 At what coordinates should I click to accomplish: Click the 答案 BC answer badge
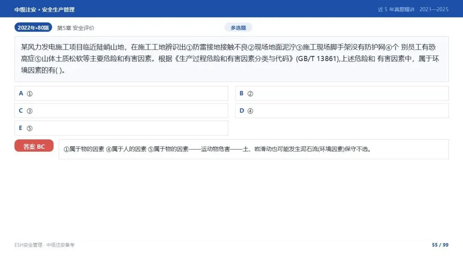pyautogui.click(x=34, y=146)
